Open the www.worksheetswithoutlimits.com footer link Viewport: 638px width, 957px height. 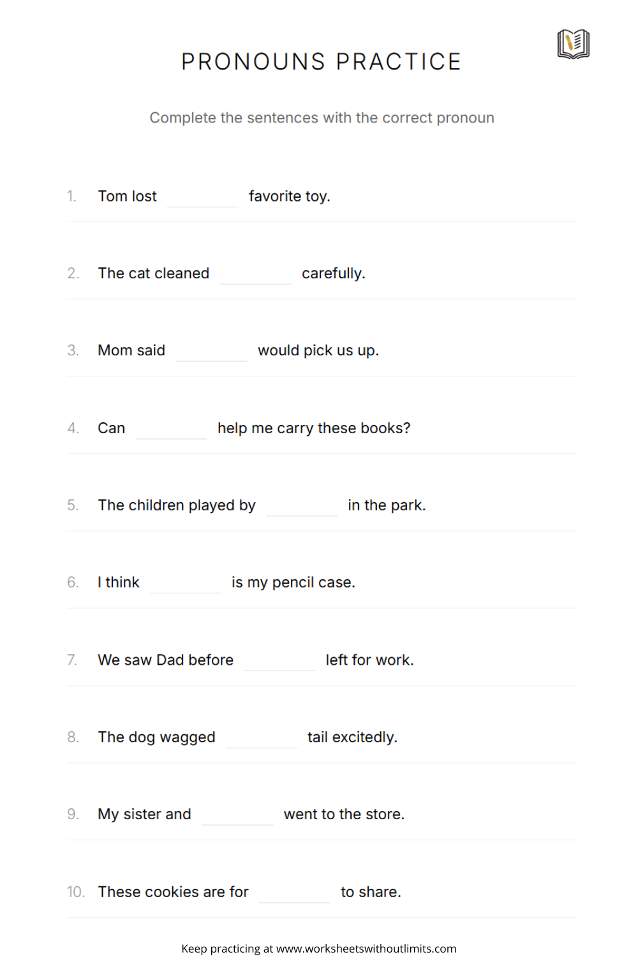pyautogui.click(x=366, y=949)
